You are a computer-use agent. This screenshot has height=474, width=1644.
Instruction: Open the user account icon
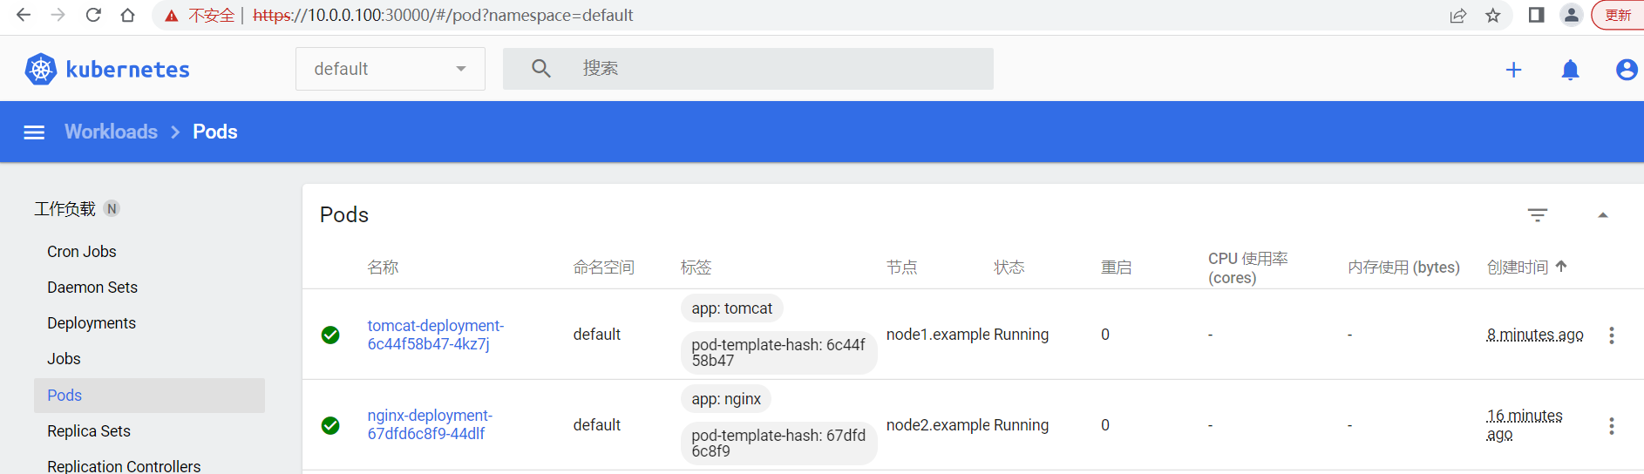click(x=1626, y=70)
